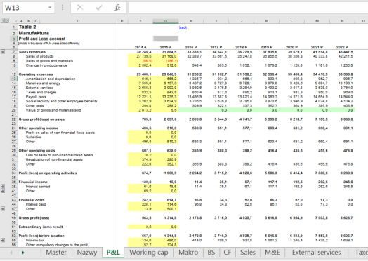The height and width of the screenshot is (261, 368).
Task: Select the highlighted column G header
Action: (x=166, y=21)
